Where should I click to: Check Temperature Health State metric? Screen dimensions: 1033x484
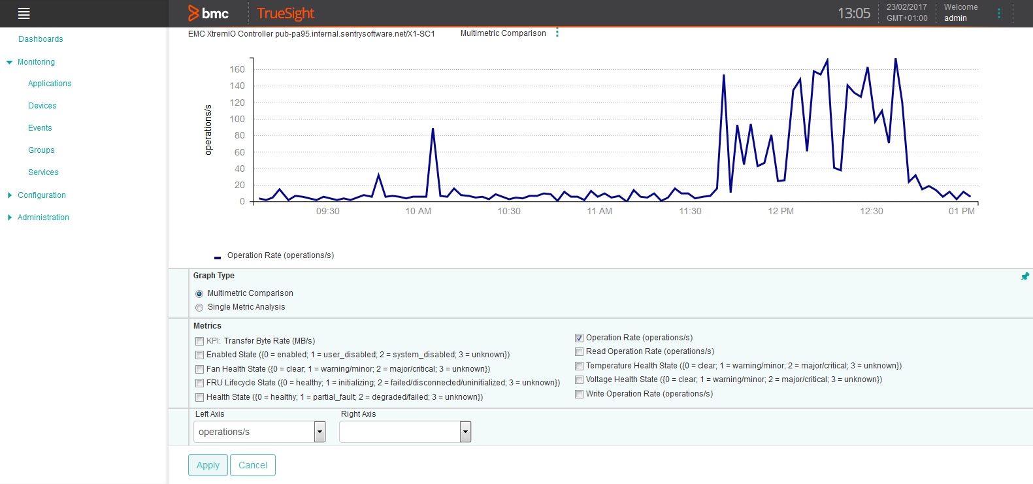pyautogui.click(x=579, y=366)
